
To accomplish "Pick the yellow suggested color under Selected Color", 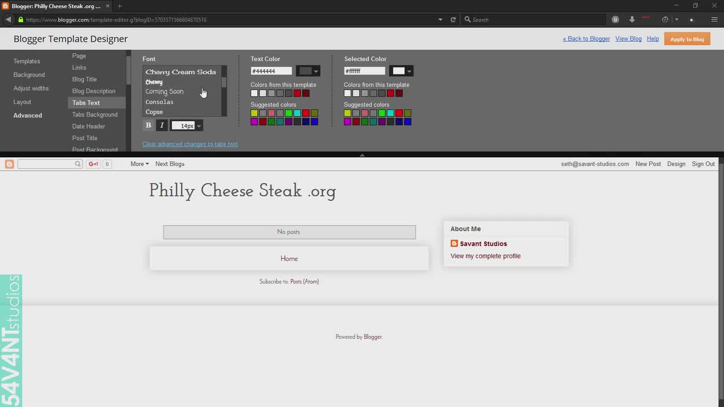I will (348, 113).
